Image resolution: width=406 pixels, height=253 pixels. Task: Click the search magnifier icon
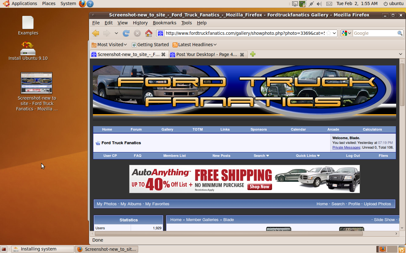tap(400, 33)
